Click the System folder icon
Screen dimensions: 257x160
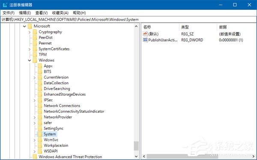[x=40, y=134]
